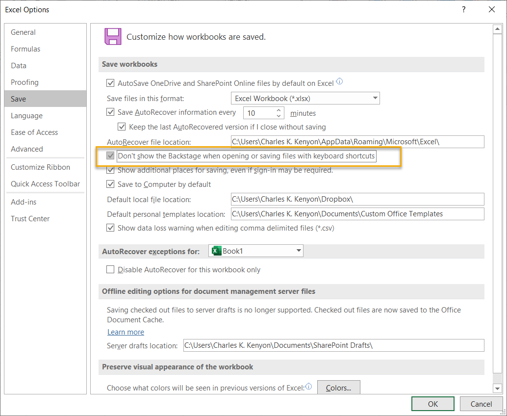Close the Excel Options dialog
This screenshot has width=507, height=416.
click(x=492, y=9)
